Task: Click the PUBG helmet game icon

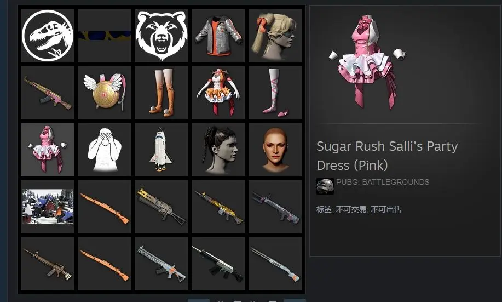Action: [x=325, y=186]
